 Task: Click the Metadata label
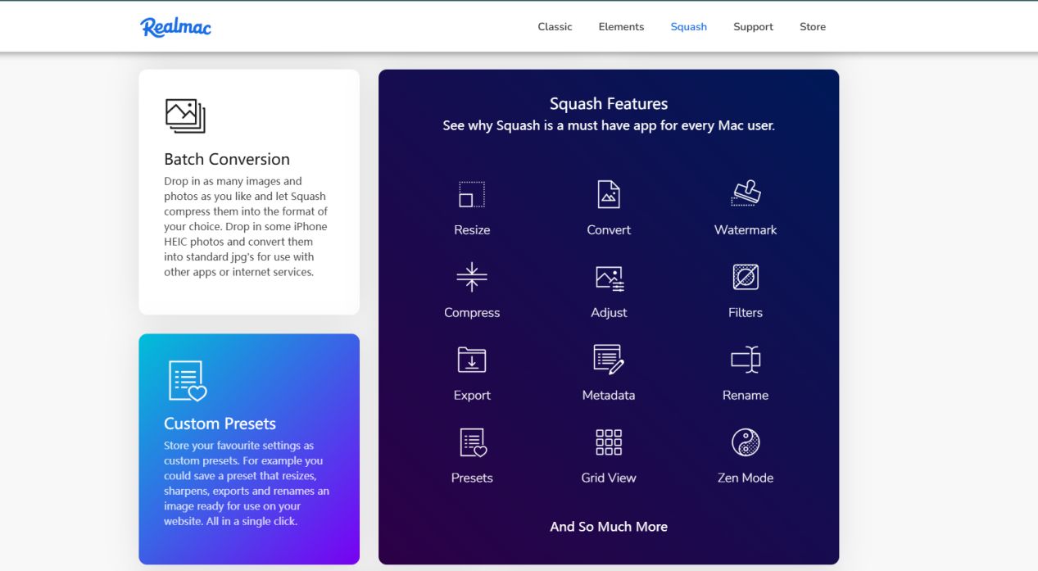coord(609,396)
